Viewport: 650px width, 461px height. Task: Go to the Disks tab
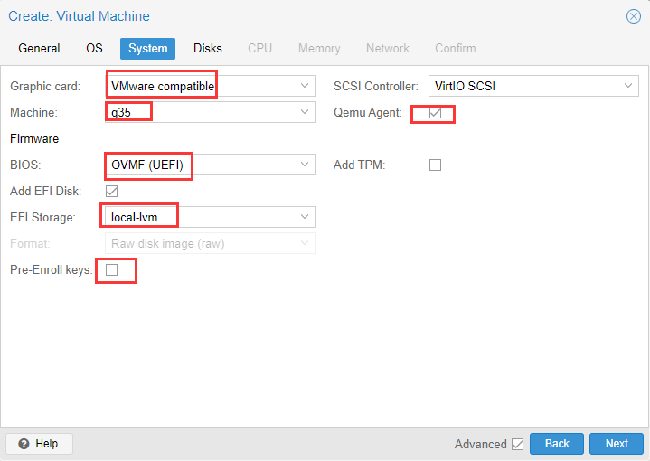[x=208, y=49]
